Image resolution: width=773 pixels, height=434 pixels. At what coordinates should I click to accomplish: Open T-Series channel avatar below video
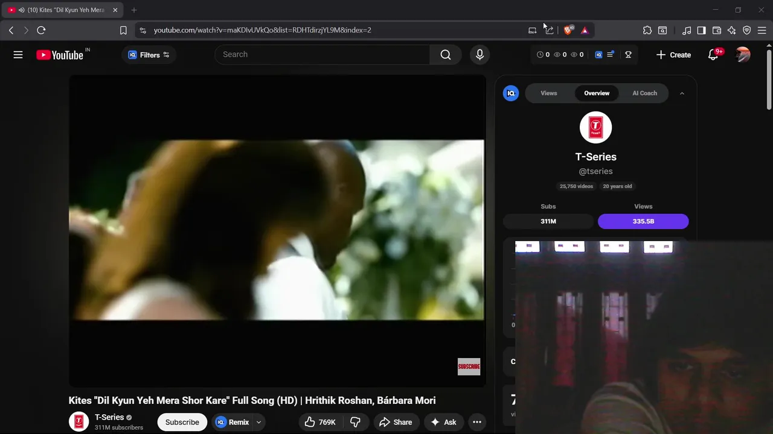[x=79, y=422]
